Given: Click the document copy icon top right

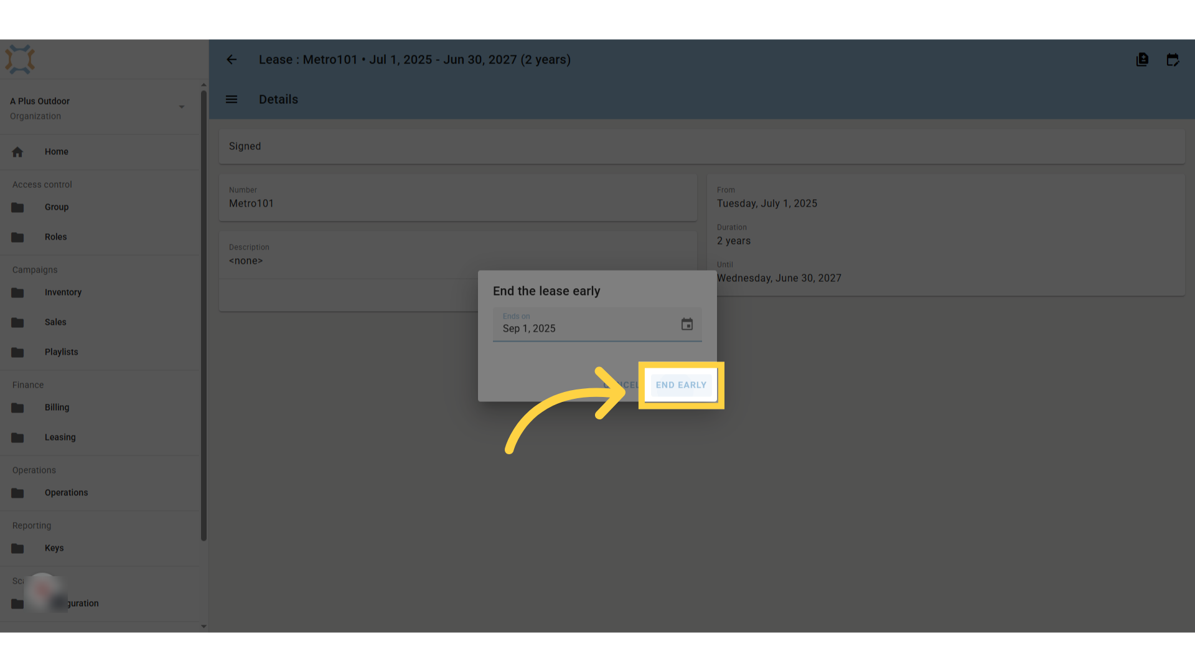Looking at the screenshot, I should tap(1142, 60).
